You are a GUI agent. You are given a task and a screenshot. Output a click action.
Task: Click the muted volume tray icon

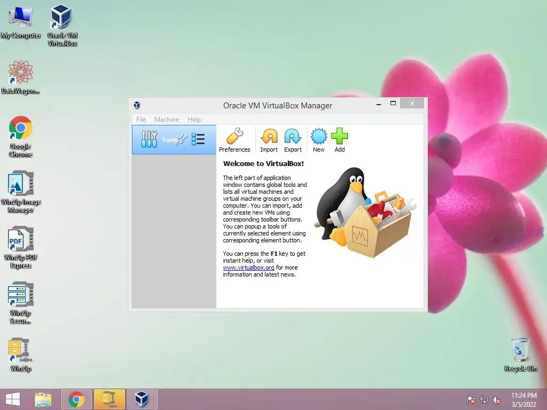point(497,400)
